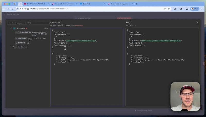Click the '1 item' label for form_trigger
Image resolution: width=206 pixels, height=117 pixels.
tap(46, 28)
